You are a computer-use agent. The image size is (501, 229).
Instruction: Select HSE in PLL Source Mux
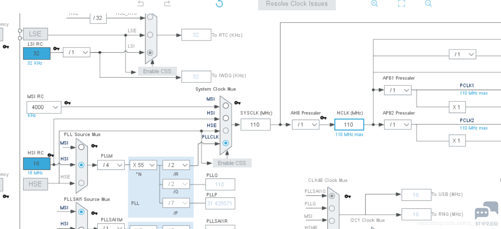81,182
